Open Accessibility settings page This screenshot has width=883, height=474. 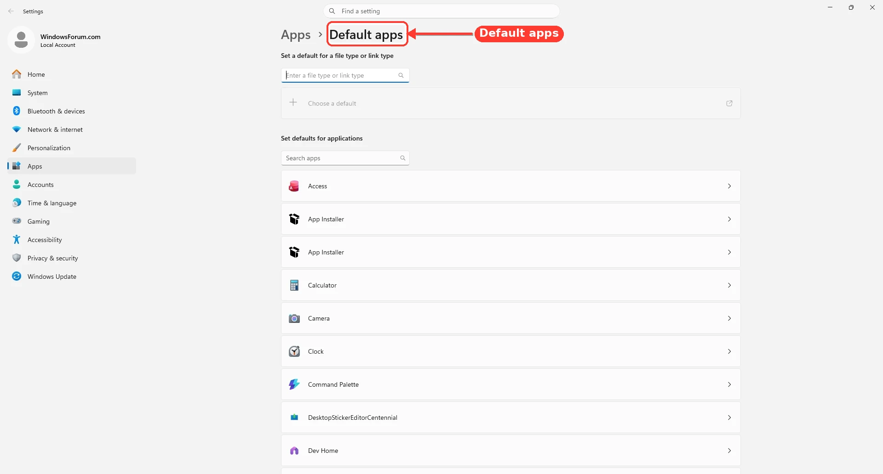pyautogui.click(x=72, y=240)
